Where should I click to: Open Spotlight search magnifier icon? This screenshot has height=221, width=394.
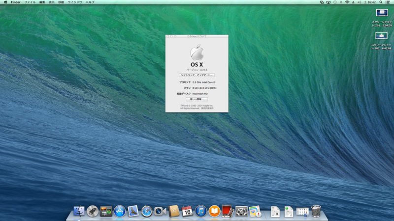[381, 2]
